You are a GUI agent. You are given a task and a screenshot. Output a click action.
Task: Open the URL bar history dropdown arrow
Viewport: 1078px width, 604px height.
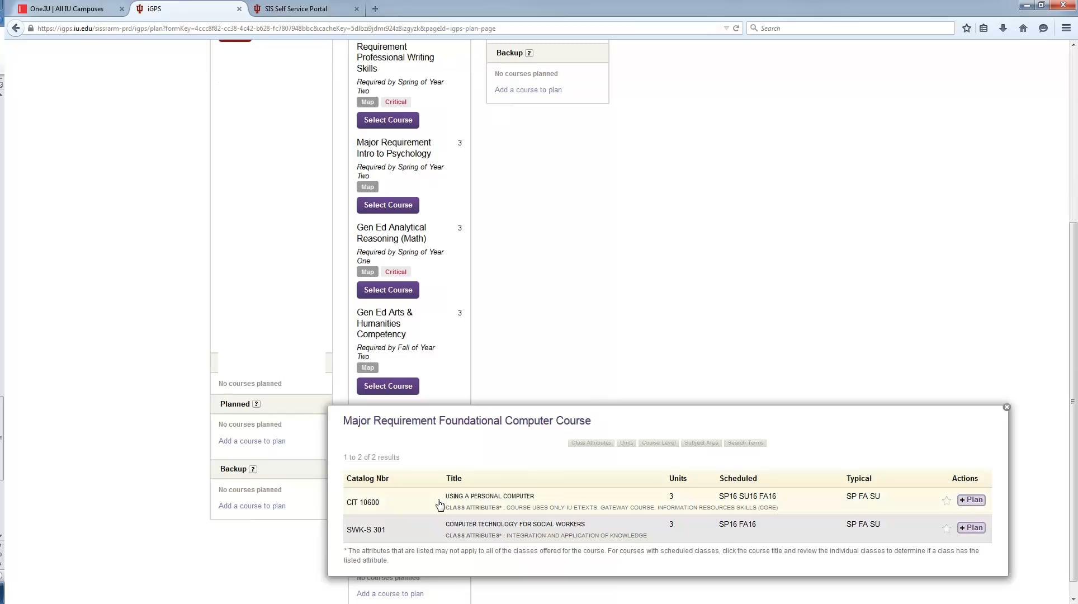point(726,28)
